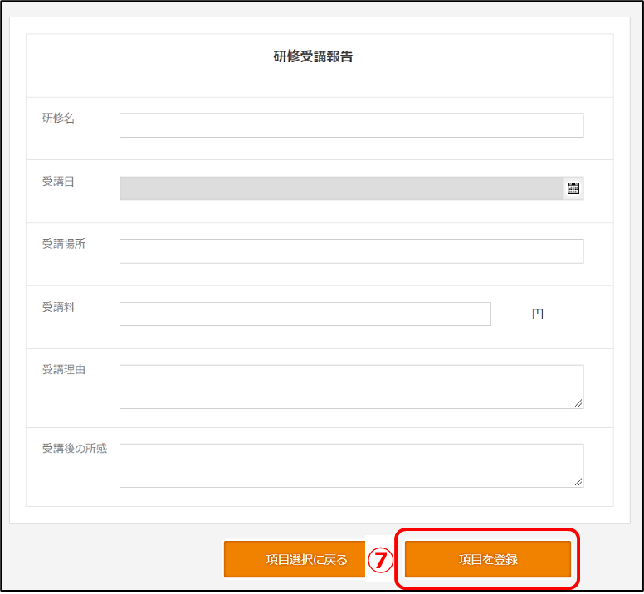Click the 受講理由 label
Screen dimensions: 644x594
click(x=64, y=369)
